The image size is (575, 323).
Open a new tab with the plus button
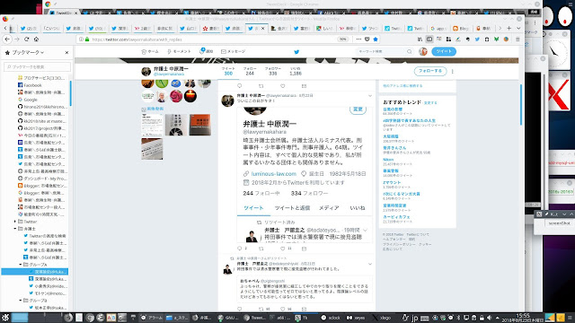coord(509,28)
